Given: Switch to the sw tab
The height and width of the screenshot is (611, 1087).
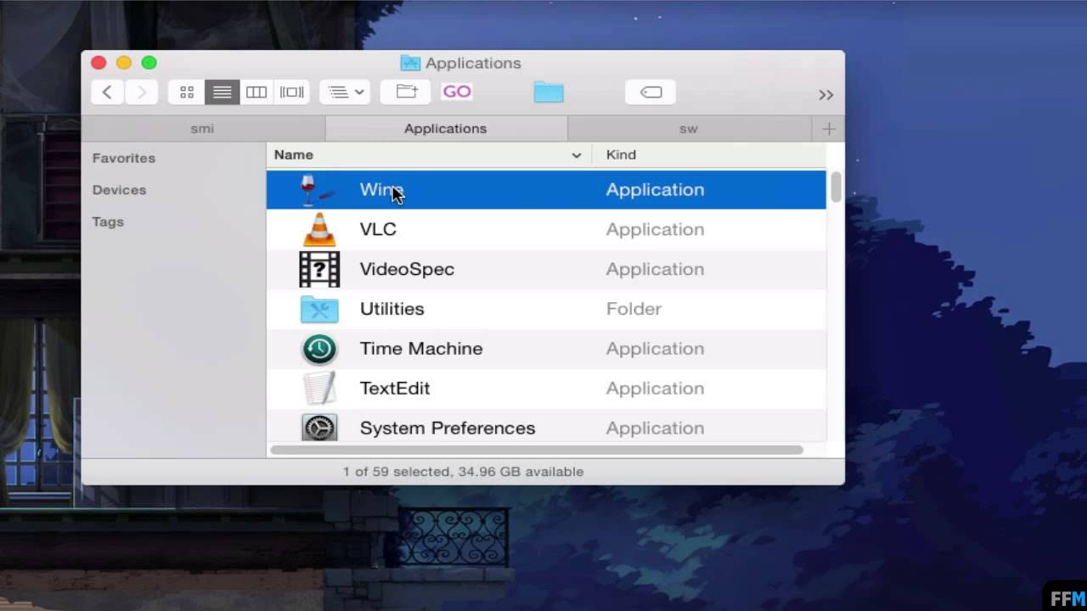Looking at the screenshot, I should click(689, 128).
